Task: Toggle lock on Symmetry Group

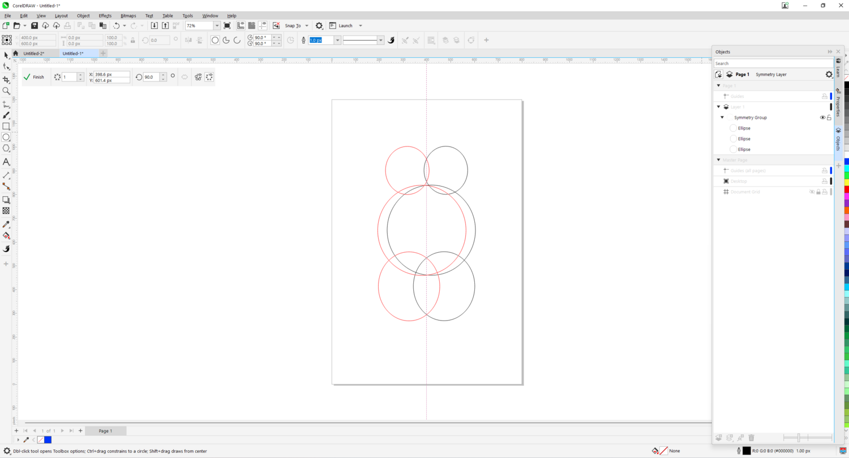Action: pyautogui.click(x=829, y=118)
